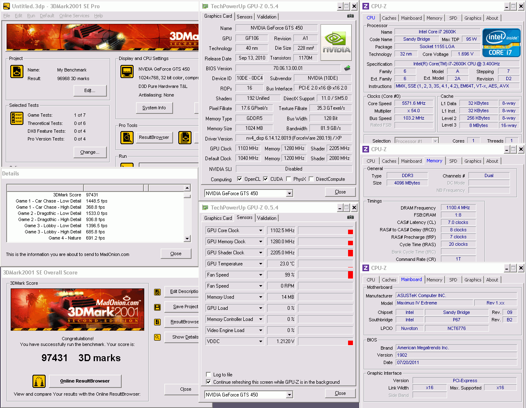This screenshot has height=408, width=526.
Task: Click camera screenshot icon in GPU-Z Graphics Card window
Action: 350,16
